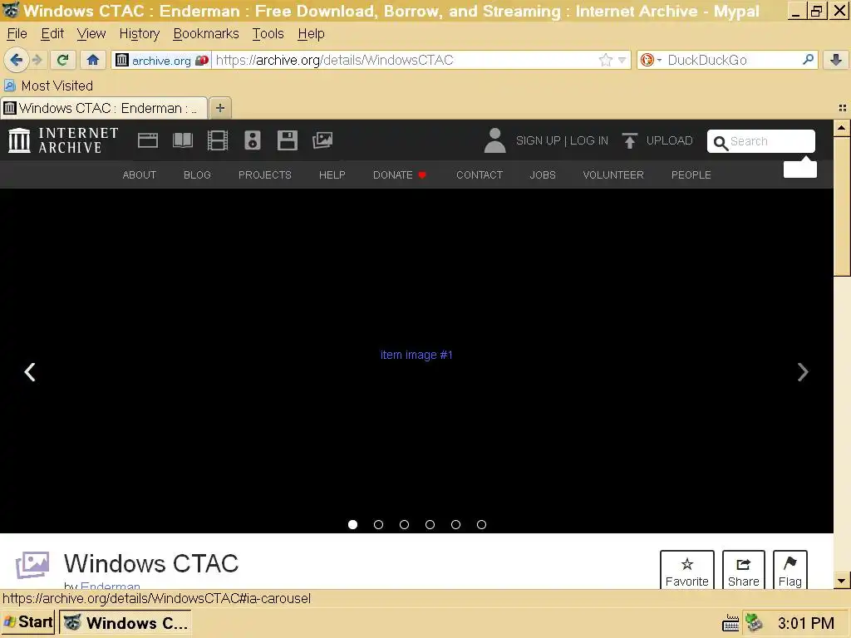Open the History menu
This screenshot has height=638, width=851.
tap(140, 33)
